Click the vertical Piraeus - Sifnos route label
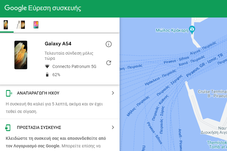The image size is (227, 151). 154,133
